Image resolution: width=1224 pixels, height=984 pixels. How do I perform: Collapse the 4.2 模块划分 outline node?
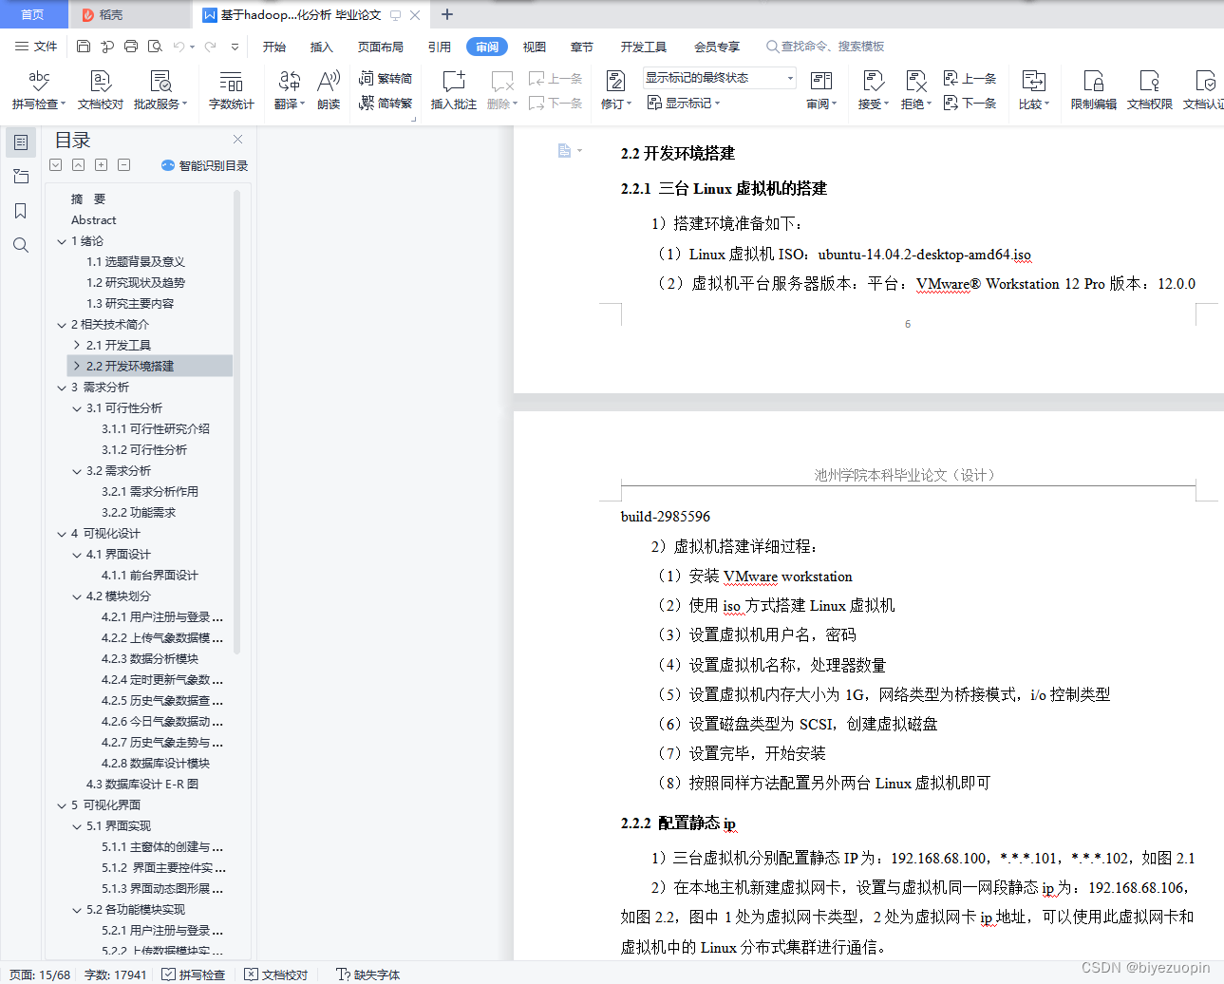(x=77, y=596)
